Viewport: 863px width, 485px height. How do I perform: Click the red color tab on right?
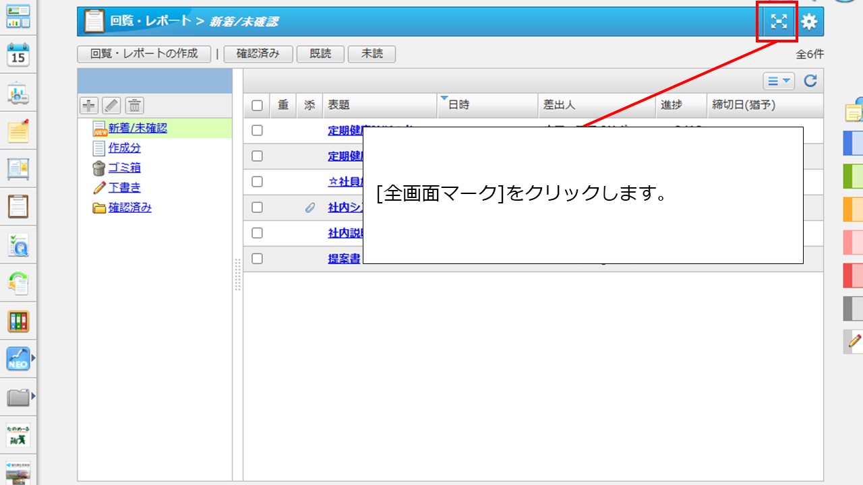(852, 276)
